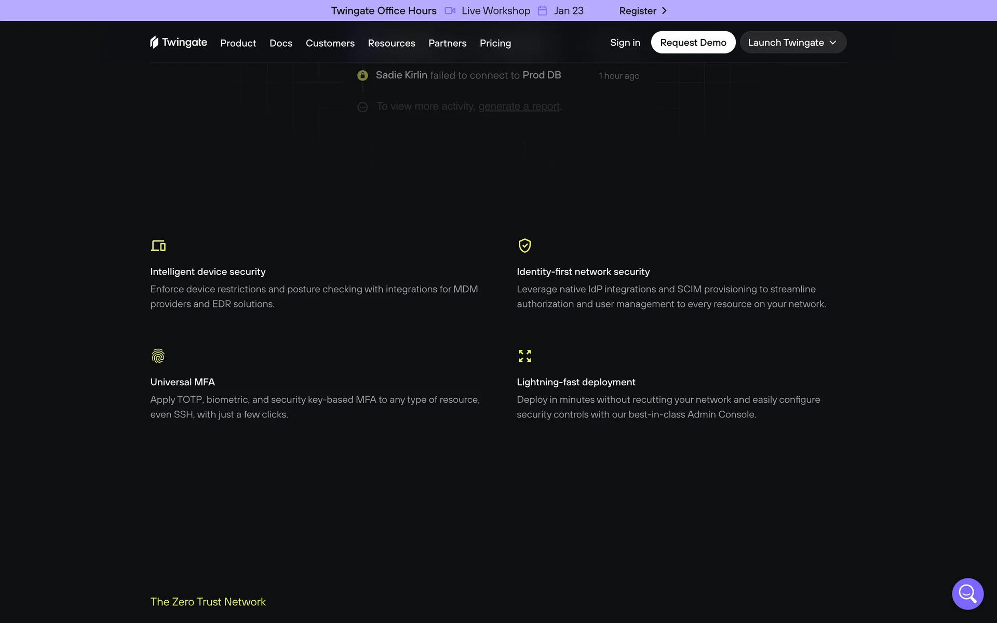The width and height of the screenshot is (997, 623).
Task: Click the shield checkmark icon
Action: [x=524, y=246]
